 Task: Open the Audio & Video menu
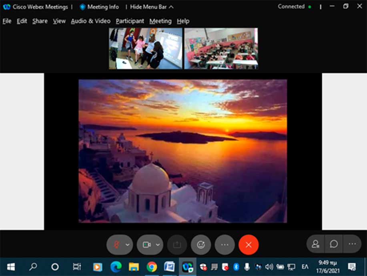90,21
